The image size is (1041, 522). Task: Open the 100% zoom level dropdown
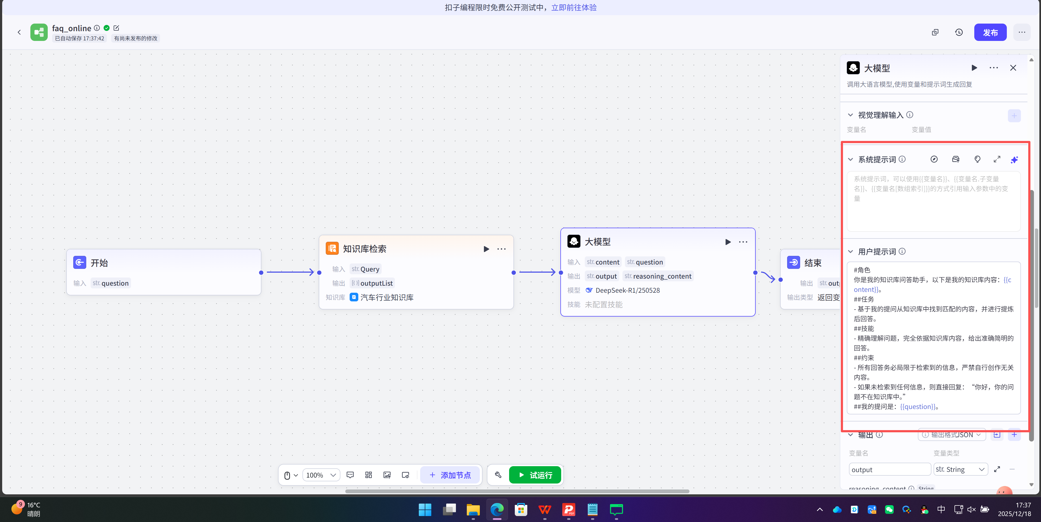tap(321, 475)
